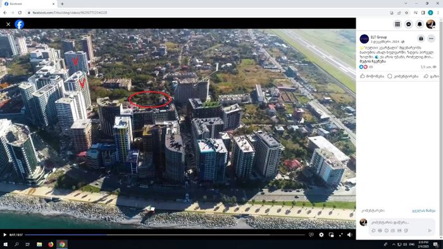View site info lock icon
Screen dimensions: 443x249
point(29,13)
